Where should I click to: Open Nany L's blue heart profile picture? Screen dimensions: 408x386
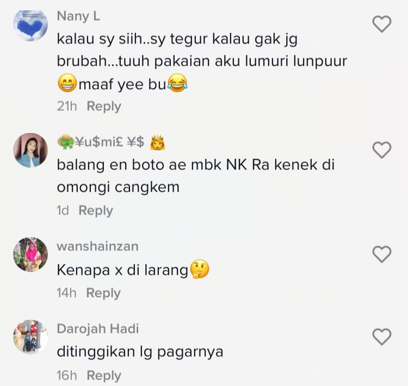tap(30, 24)
